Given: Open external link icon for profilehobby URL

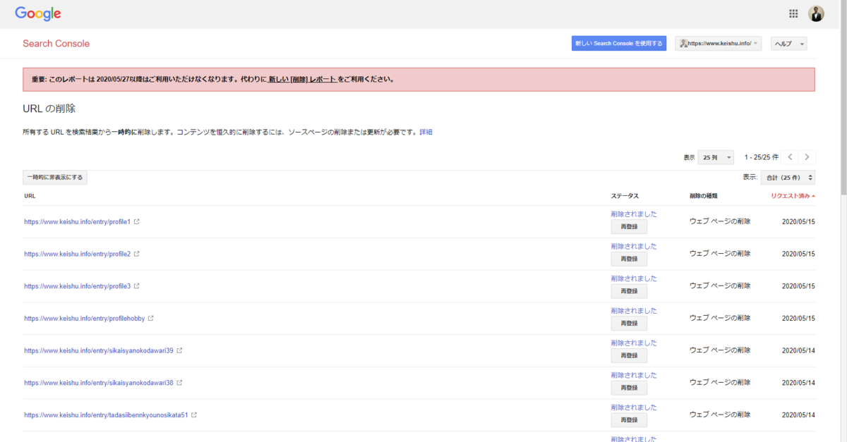Looking at the screenshot, I should point(151,318).
